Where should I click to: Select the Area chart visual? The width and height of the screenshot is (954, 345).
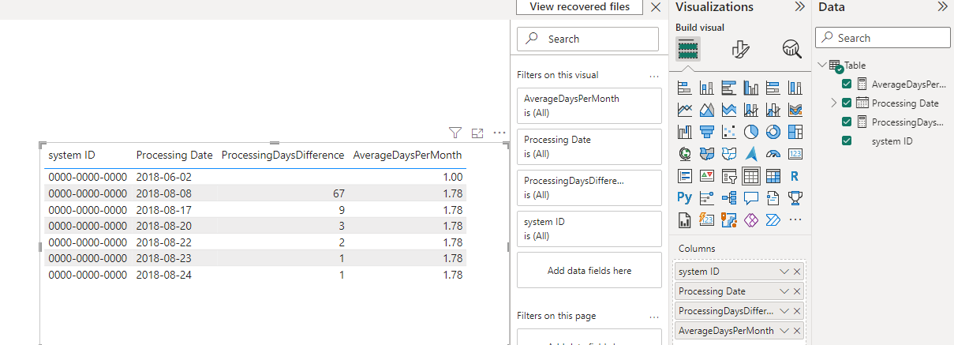[706, 110]
